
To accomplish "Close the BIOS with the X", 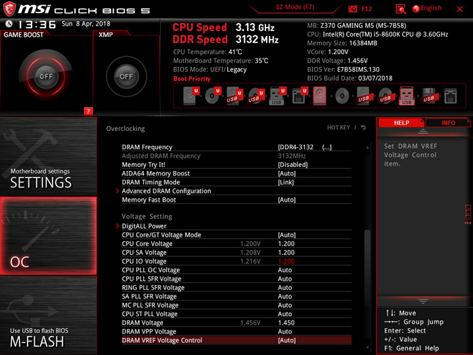I will [459, 9].
